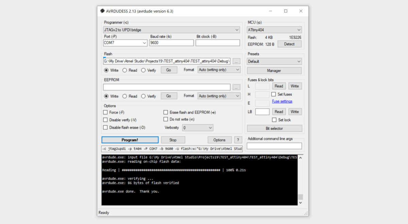408x224 pixels.
Task: Select the EEPROM Verify radio button
Action: [143, 96]
